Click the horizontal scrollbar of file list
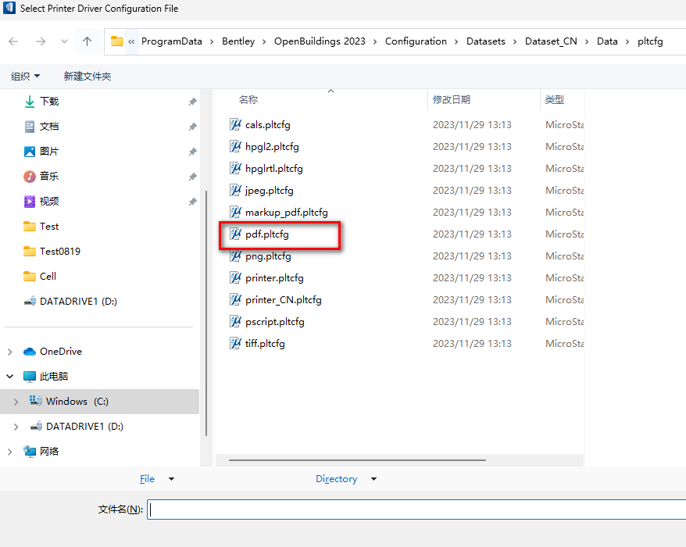Image resolution: width=686 pixels, height=547 pixels. pyautogui.click(x=357, y=460)
